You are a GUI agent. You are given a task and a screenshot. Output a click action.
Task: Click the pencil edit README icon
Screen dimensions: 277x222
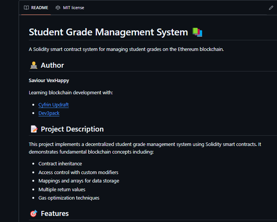[271, 8]
